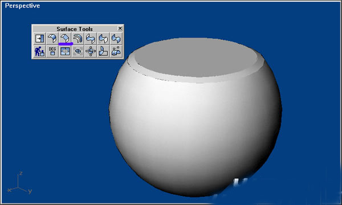
Task: Select the Match Surface tool
Action: point(103,39)
